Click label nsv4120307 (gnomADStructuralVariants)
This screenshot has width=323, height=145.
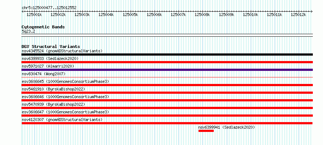point(62,120)
